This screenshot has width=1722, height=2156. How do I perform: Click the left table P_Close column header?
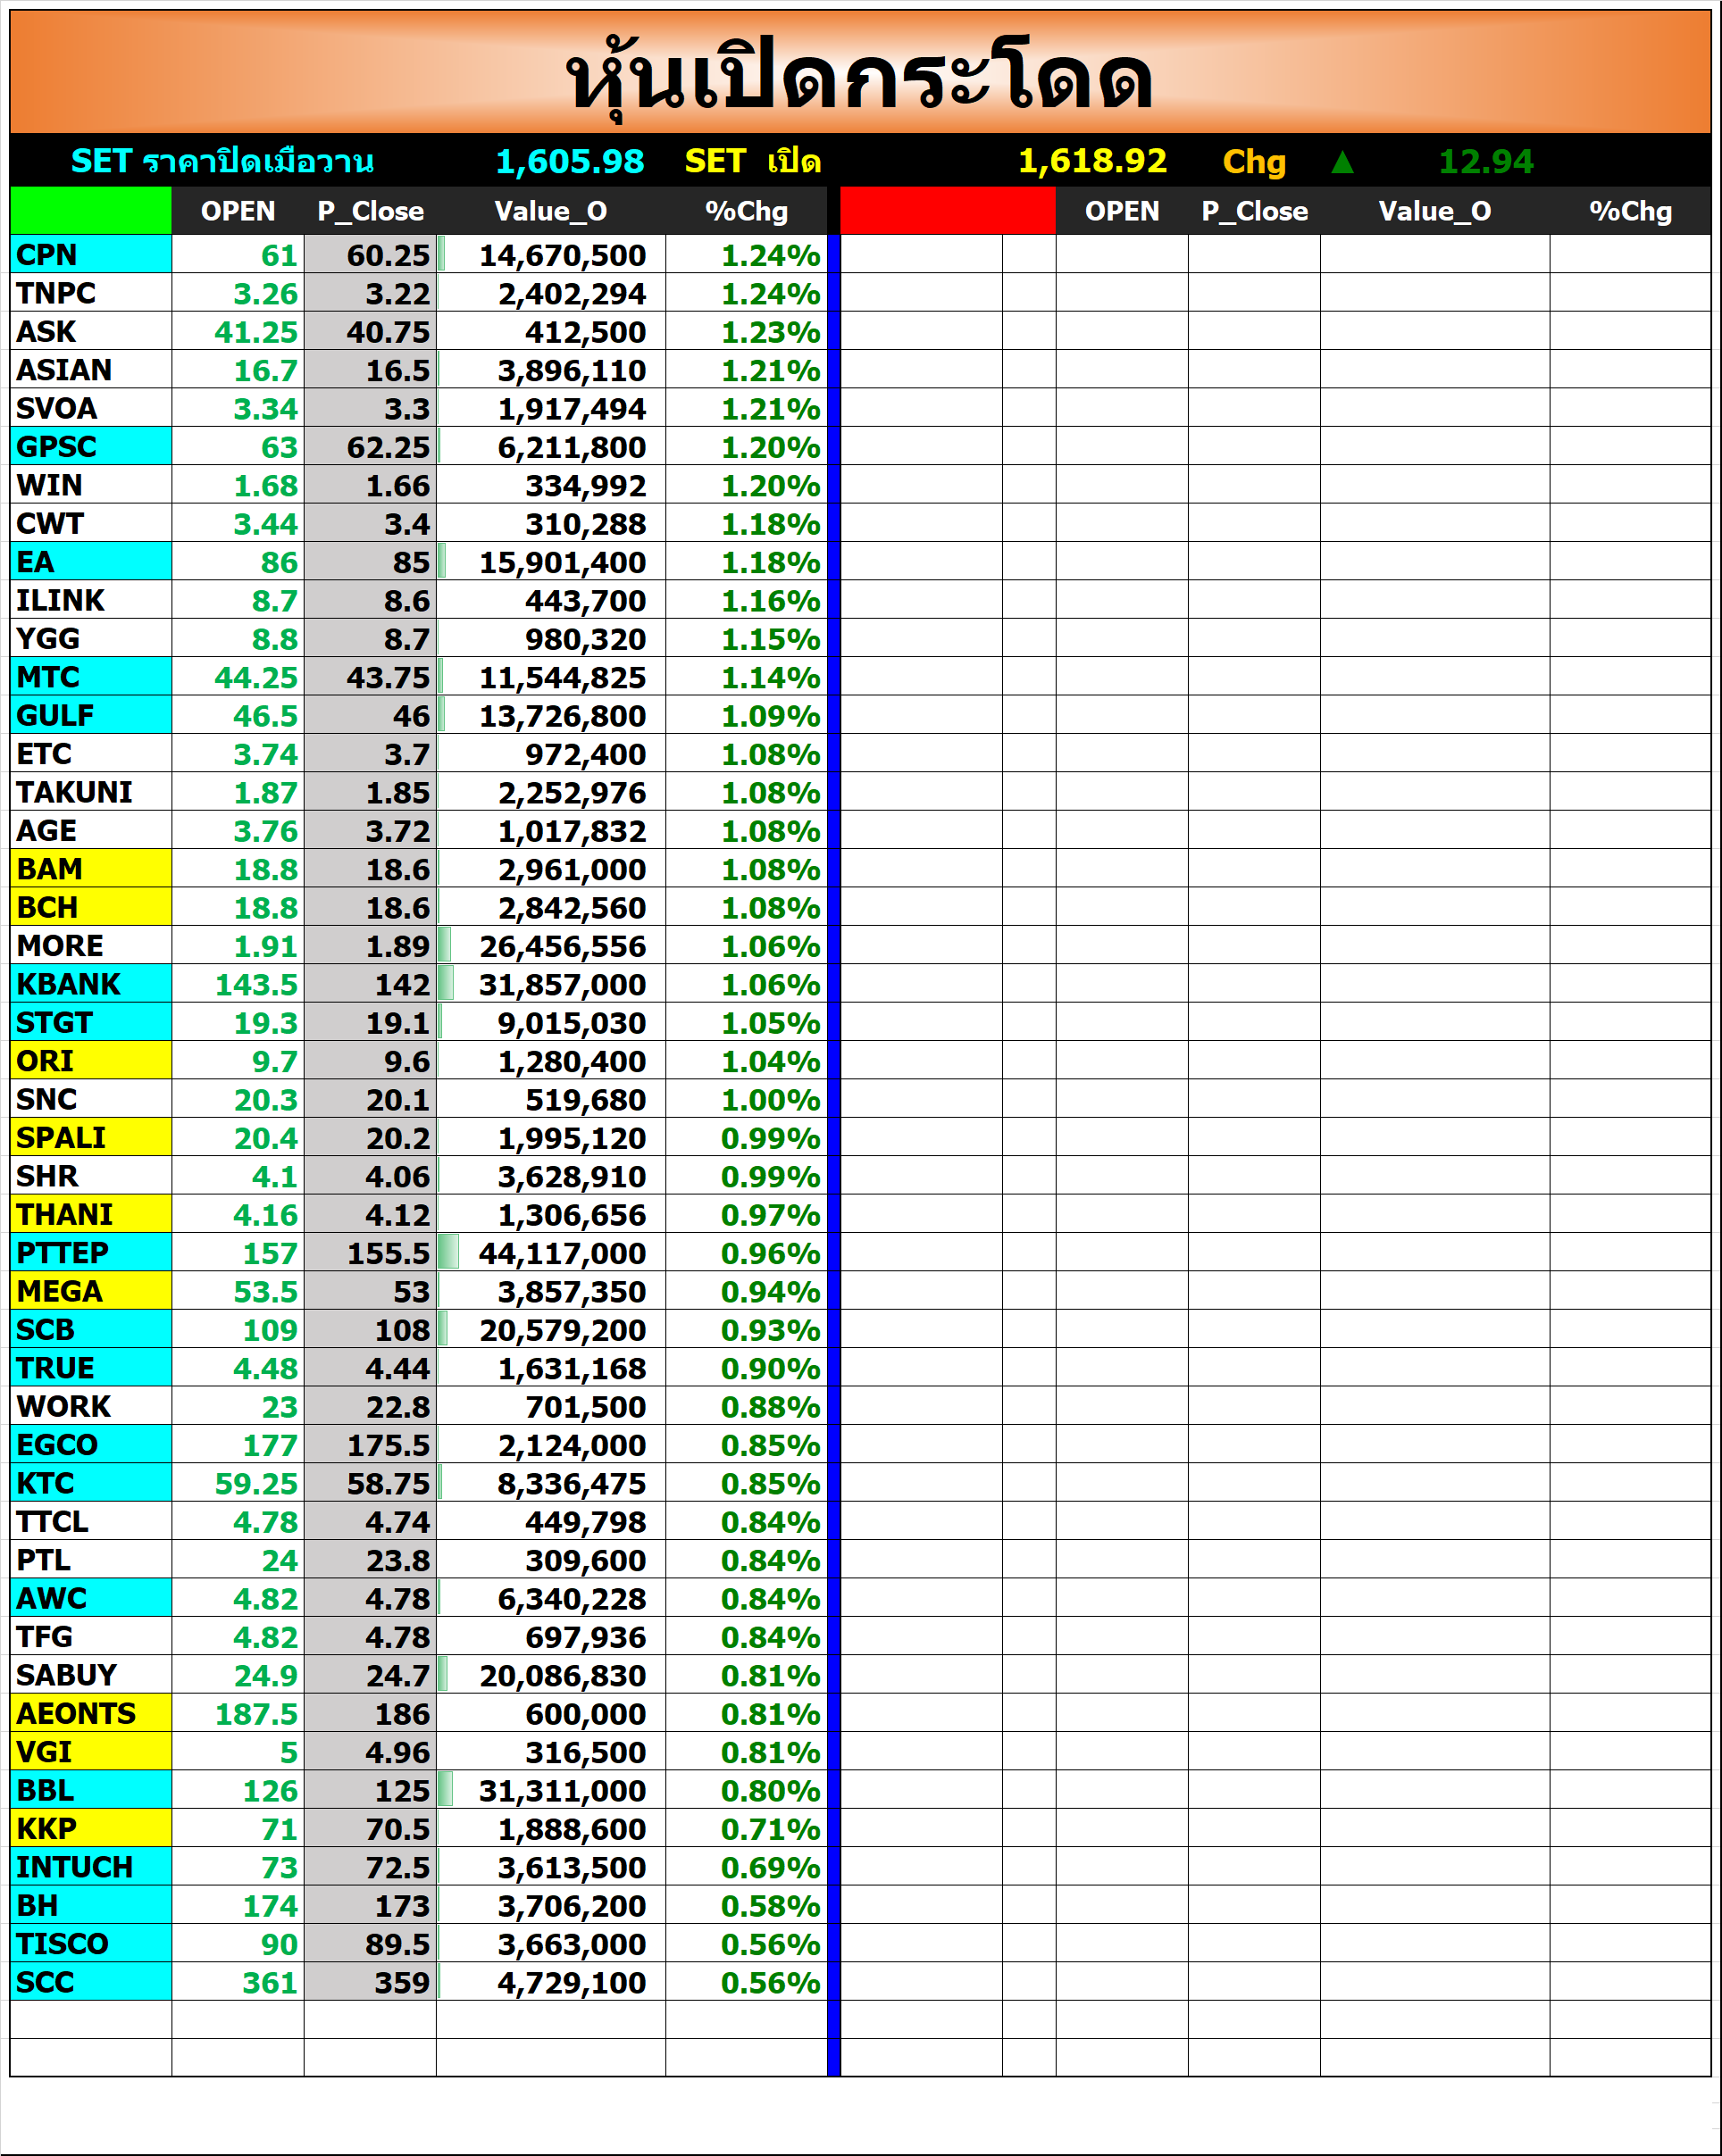[371, 211]
